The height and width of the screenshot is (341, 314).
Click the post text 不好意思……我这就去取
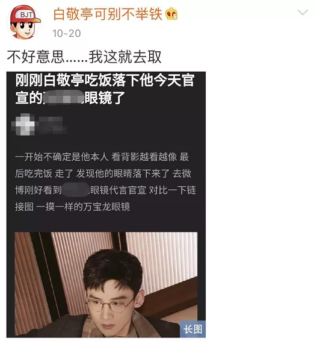click(84, 57)
